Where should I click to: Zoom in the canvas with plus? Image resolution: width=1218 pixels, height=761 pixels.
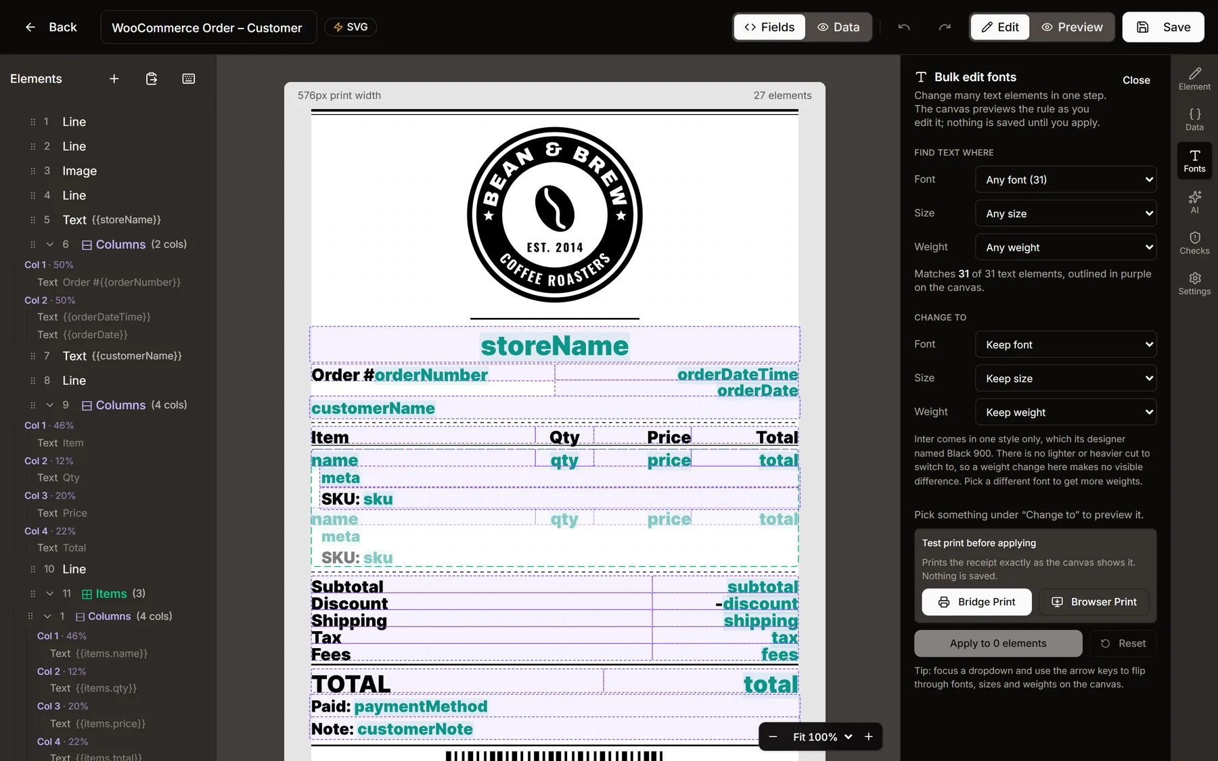coord(869,737)
